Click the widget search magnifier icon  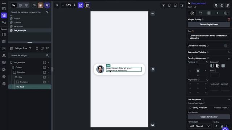click(47, 55)
